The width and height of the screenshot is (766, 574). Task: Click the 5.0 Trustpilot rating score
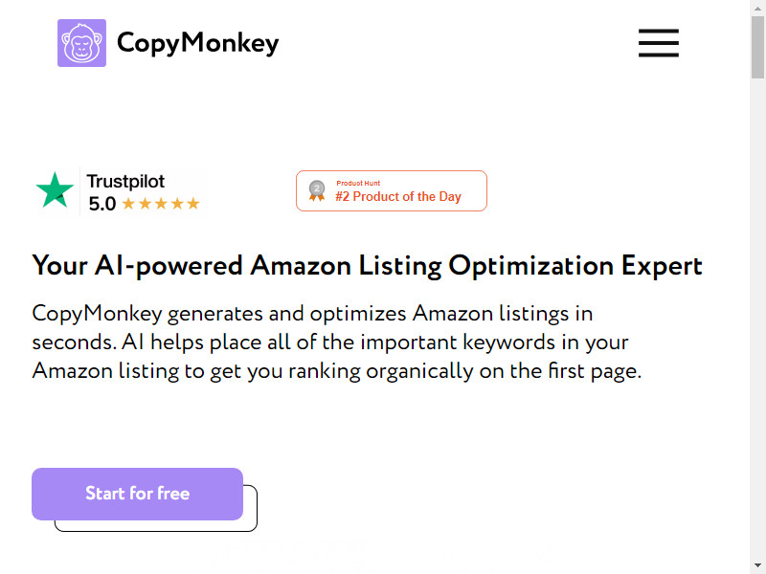(x=101, y=204)
